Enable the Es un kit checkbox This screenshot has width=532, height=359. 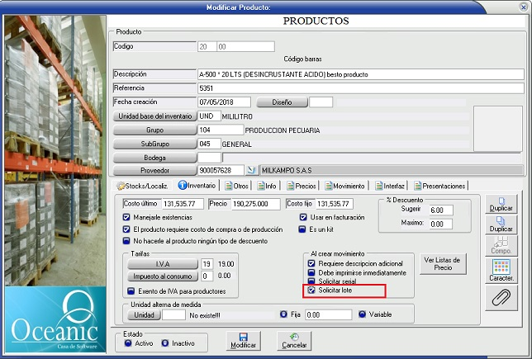tap(302, 229)
